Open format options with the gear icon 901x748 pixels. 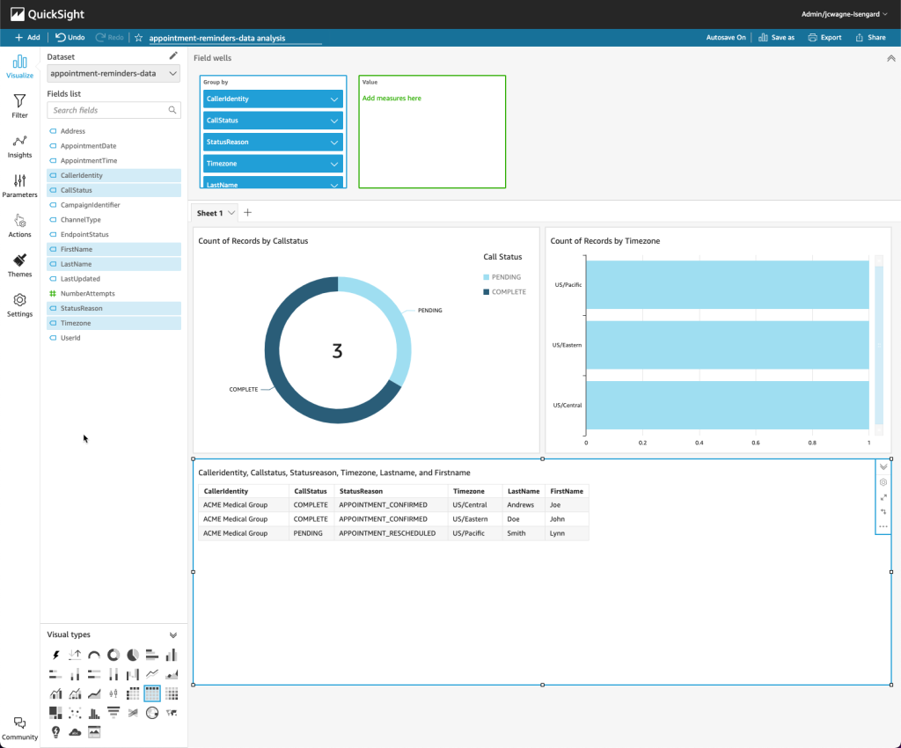[x=883, y=482]
